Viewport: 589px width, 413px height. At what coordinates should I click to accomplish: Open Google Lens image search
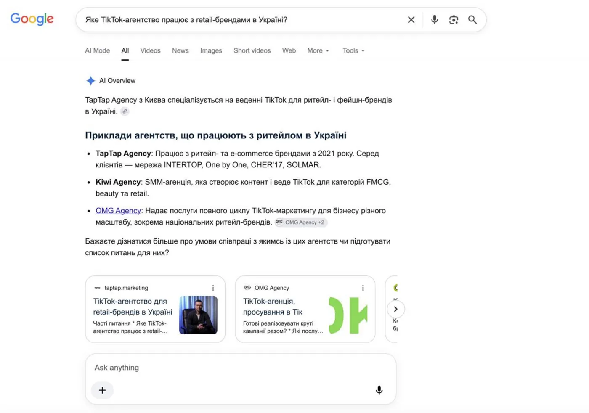pos(454,20)
